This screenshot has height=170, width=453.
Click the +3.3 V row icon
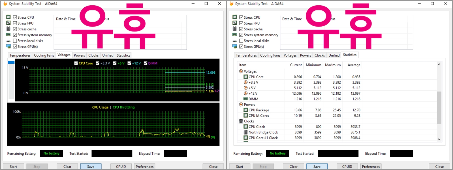pyautogui.click(x=245, y=82)
